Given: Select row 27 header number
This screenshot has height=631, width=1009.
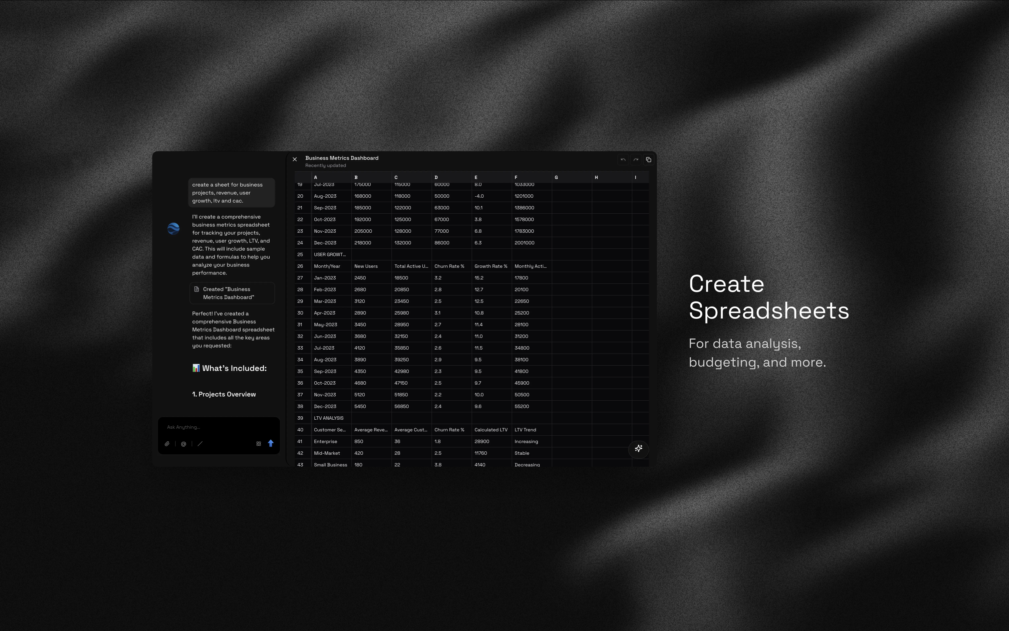Looking at the screenshot, I should click(300, 278).
